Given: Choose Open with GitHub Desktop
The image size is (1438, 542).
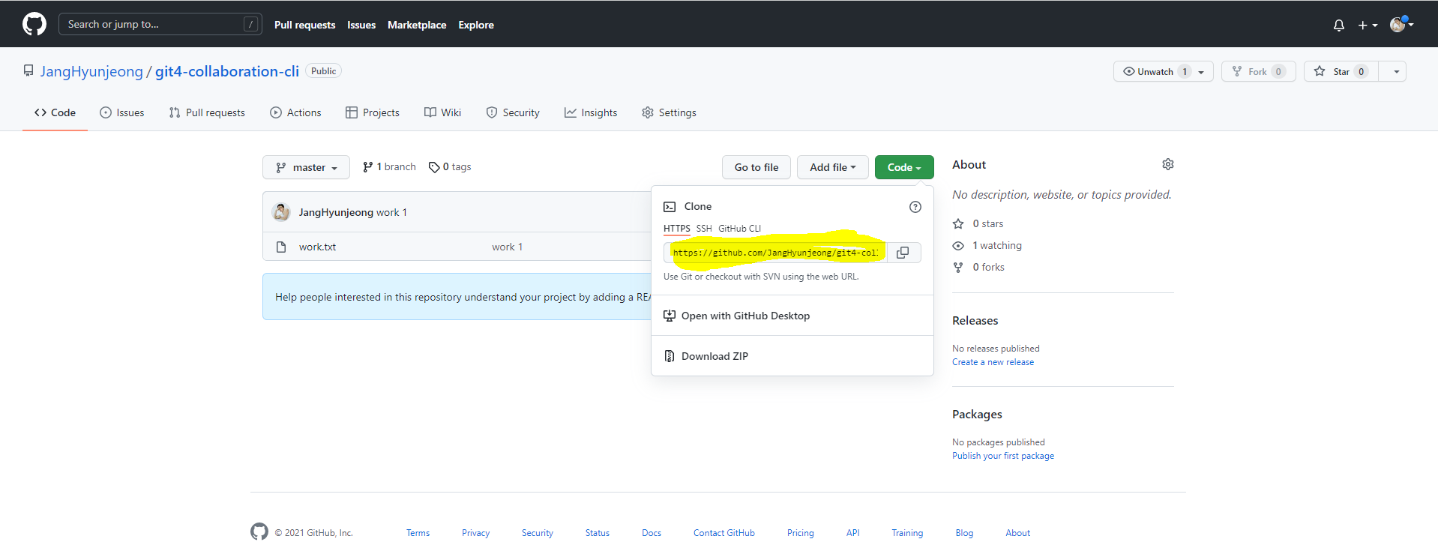Looking at the screenshot, I should pos(792,316).
